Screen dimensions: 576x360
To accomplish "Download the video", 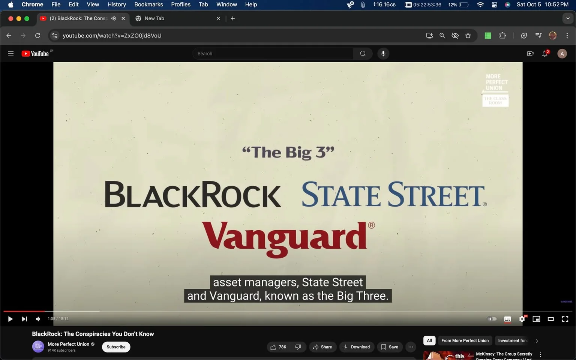I will pos(357,347).
